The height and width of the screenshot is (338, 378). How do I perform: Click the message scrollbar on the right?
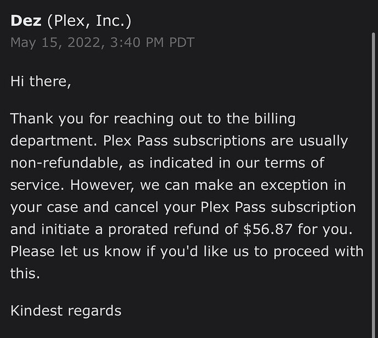tap(374, 185)
